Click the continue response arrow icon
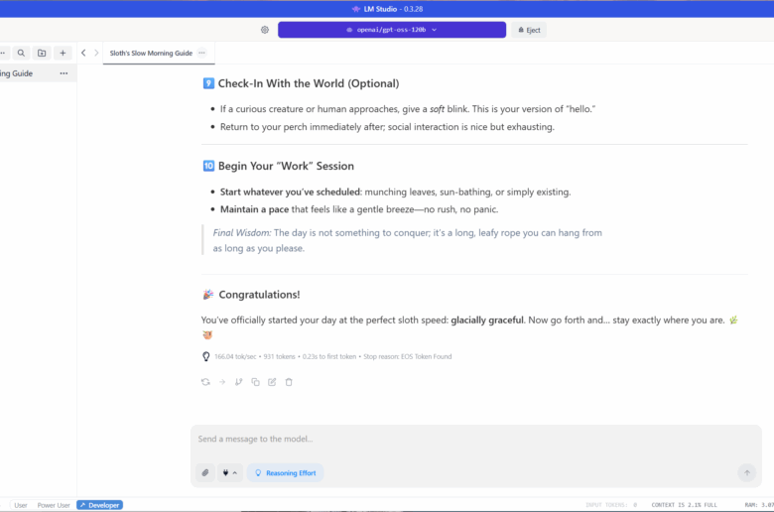 (222, 382)
